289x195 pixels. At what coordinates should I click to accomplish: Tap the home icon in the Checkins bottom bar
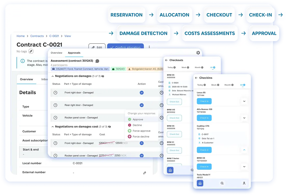pyautogui.click(x=200, y=183)
